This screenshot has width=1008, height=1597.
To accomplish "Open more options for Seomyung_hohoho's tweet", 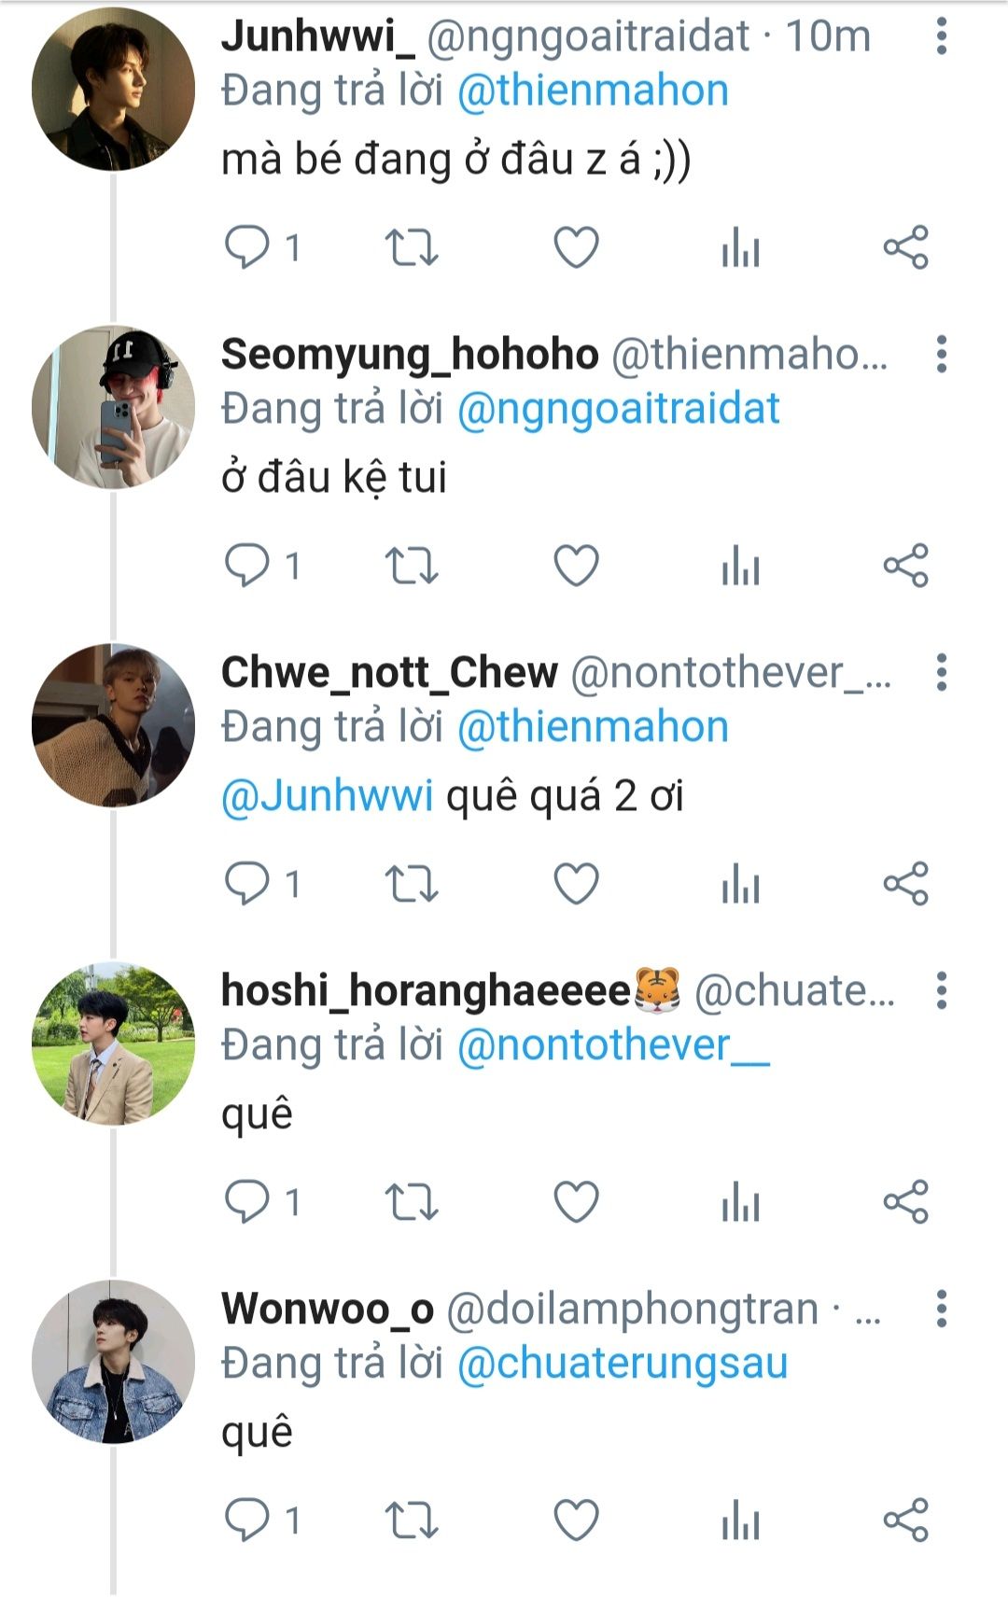I will [942, 355].
